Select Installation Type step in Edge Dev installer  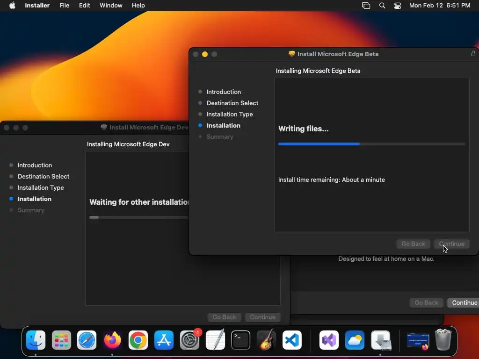(x=41, y=188)
